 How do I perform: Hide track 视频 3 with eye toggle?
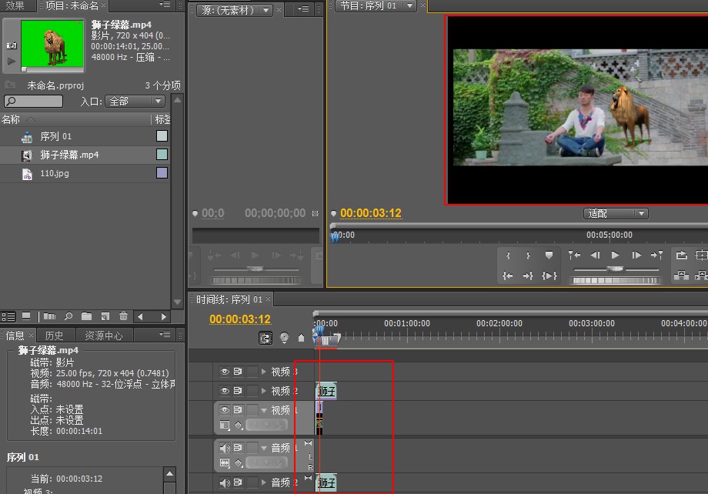click(225, 372)
